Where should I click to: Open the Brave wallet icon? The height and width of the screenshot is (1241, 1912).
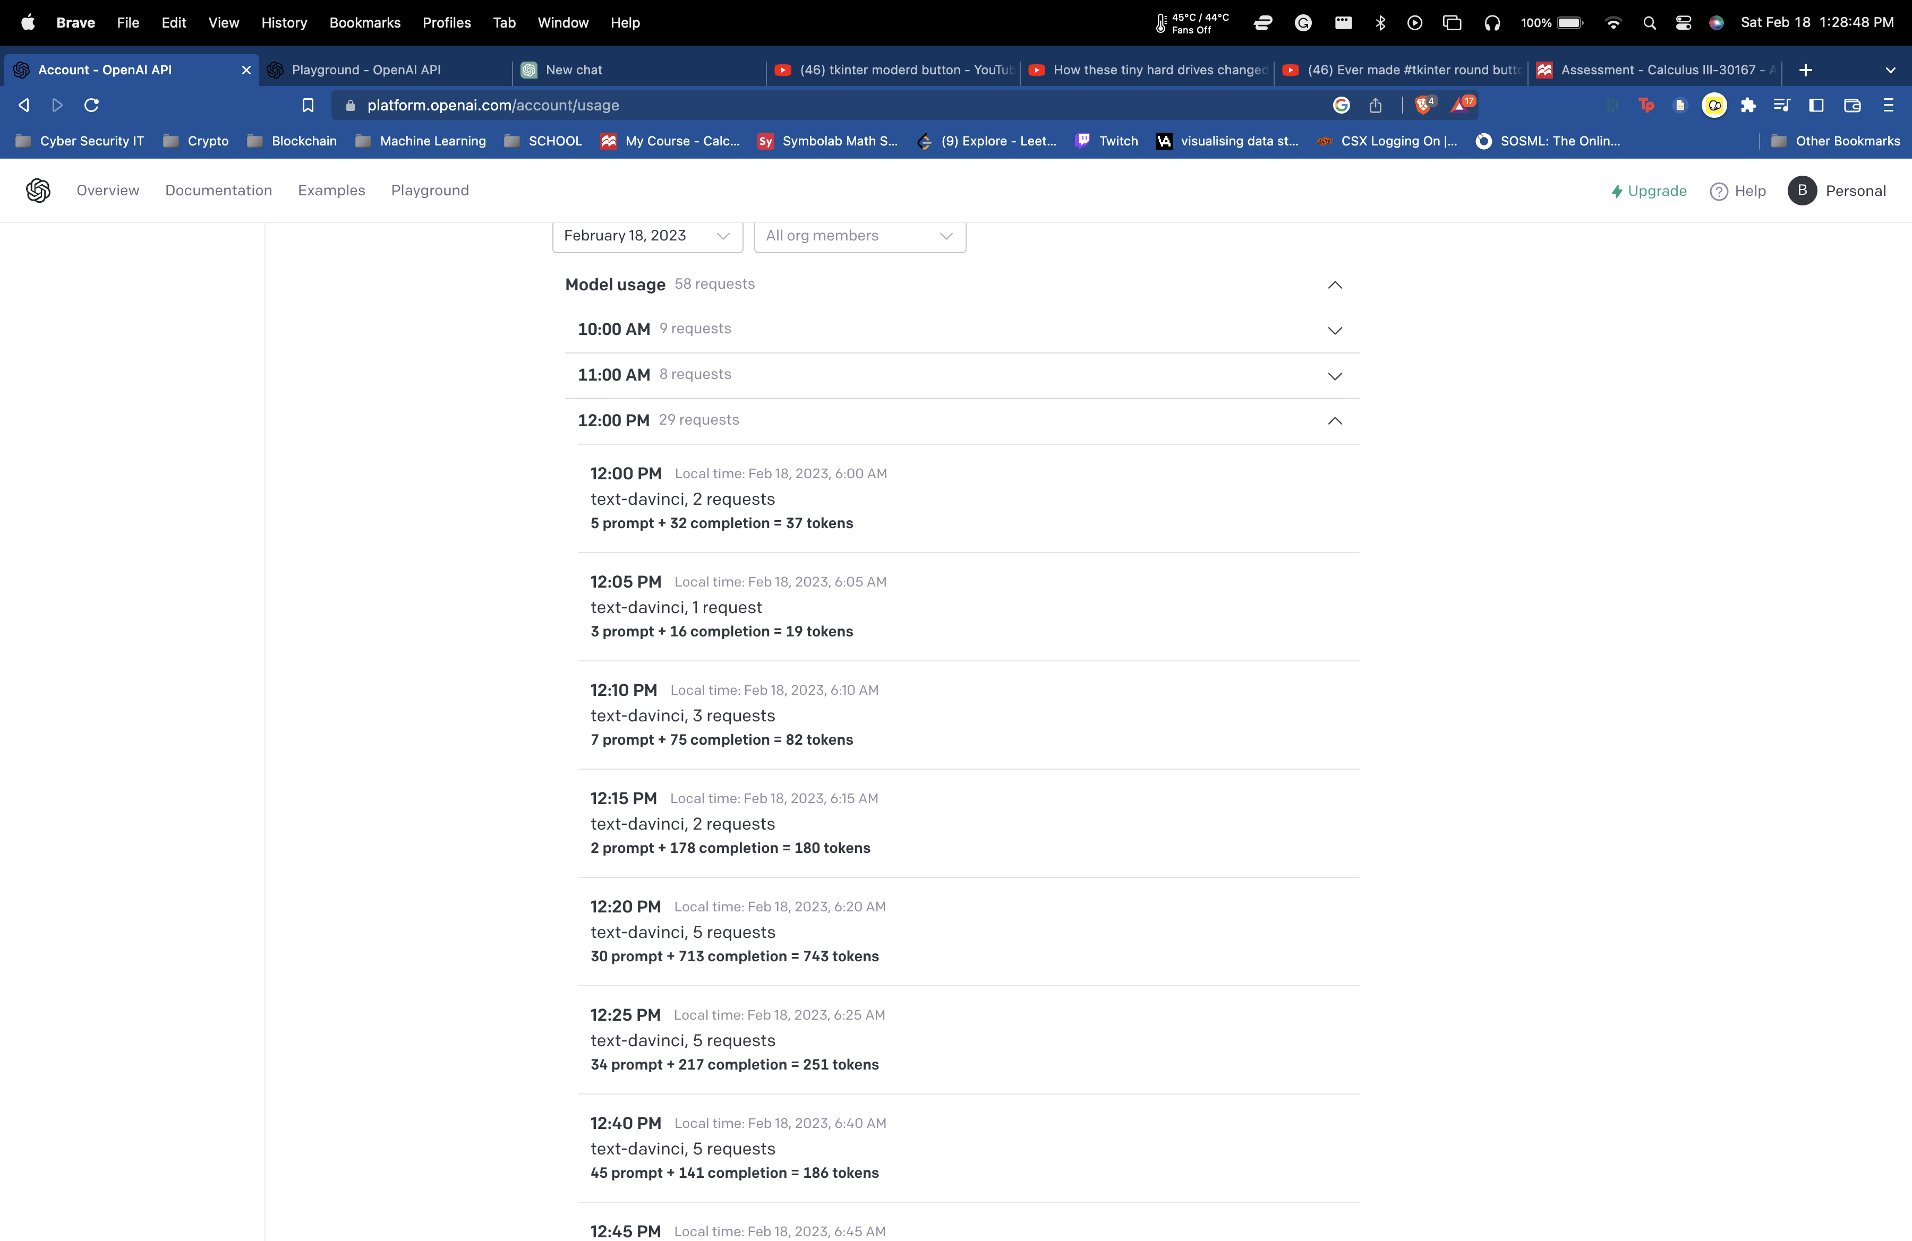(1852, 105)
